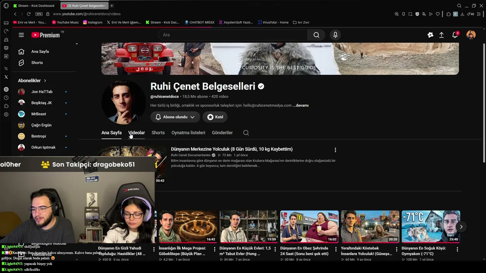Open the browser extensions puzzle icon

(x=448, y=14)
